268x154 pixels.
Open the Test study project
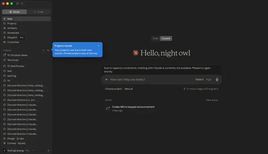[26, 60]
